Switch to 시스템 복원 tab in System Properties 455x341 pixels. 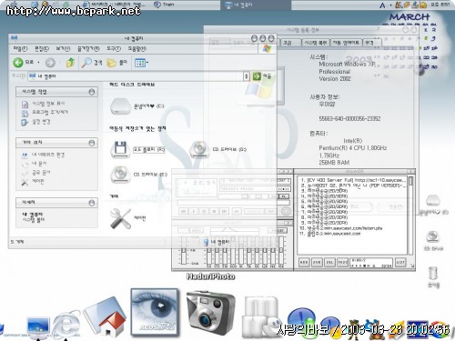coord(316,43)
